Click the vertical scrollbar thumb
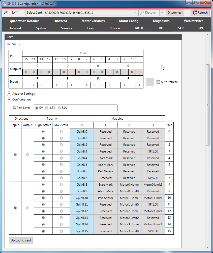 [207, 105]
